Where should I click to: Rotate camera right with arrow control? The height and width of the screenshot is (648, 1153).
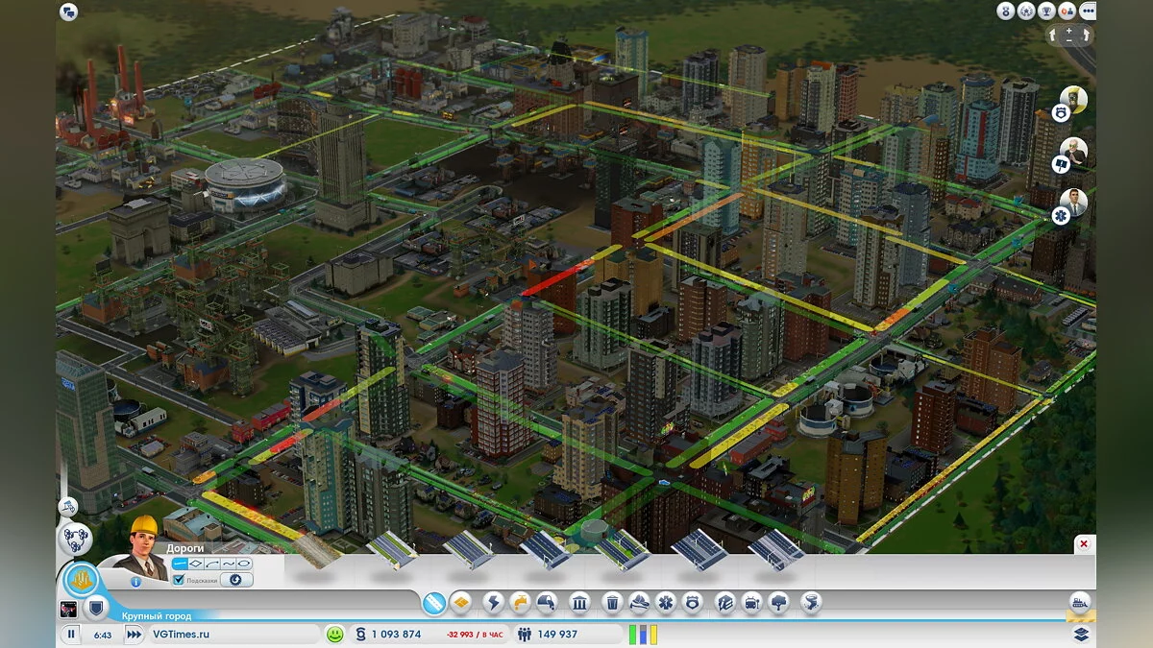click(x=1088, y=36)
